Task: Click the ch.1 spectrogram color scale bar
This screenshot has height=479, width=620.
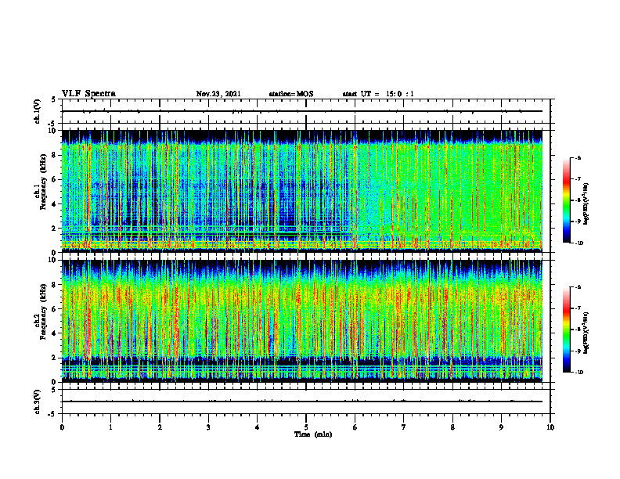Action: tap(566, 200)
